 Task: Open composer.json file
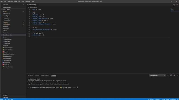[8, 48]
